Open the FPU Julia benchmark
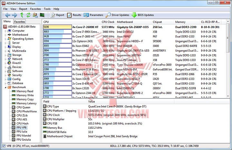 tap(22, 132)
